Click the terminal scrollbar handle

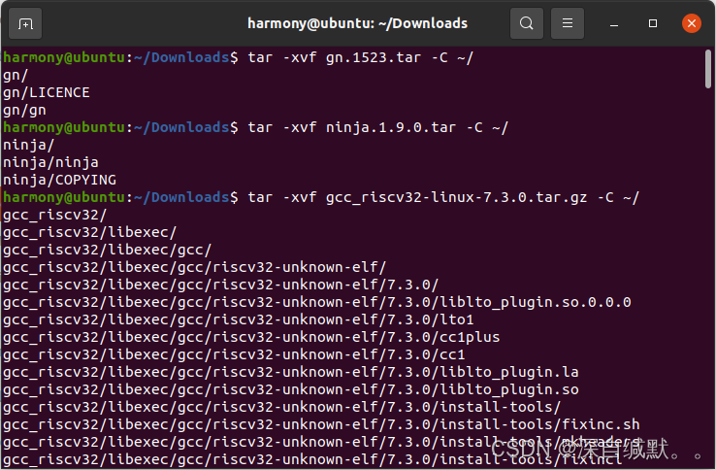(708, 69)
